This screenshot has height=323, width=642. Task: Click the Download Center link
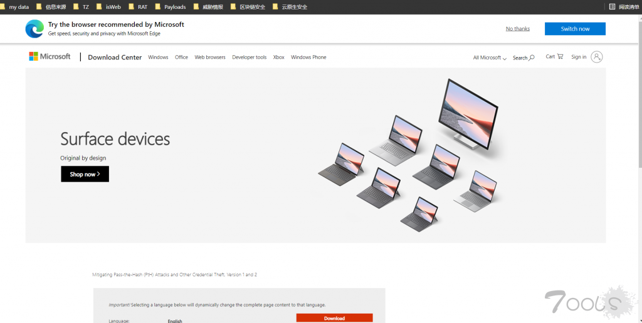[x=115, y=57]
